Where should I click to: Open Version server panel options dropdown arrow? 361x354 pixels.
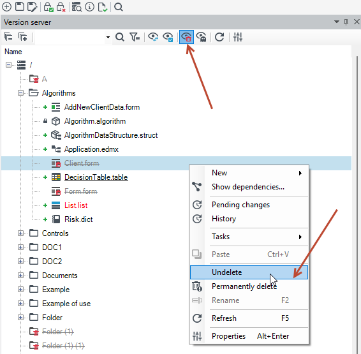coord(337,22)
